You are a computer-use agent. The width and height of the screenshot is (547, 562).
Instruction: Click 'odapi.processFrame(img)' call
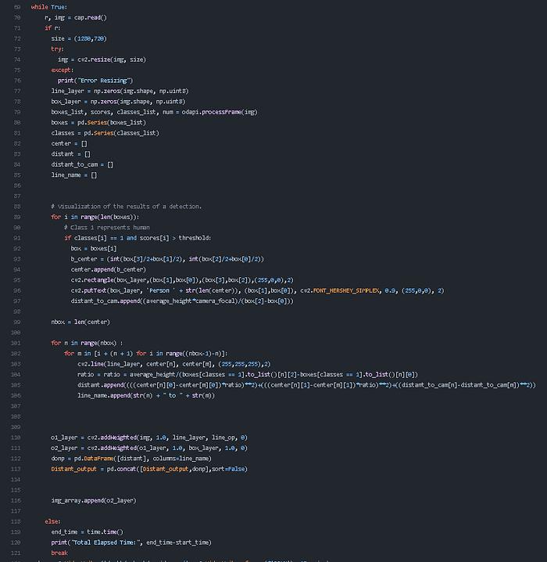coord(220,112)
